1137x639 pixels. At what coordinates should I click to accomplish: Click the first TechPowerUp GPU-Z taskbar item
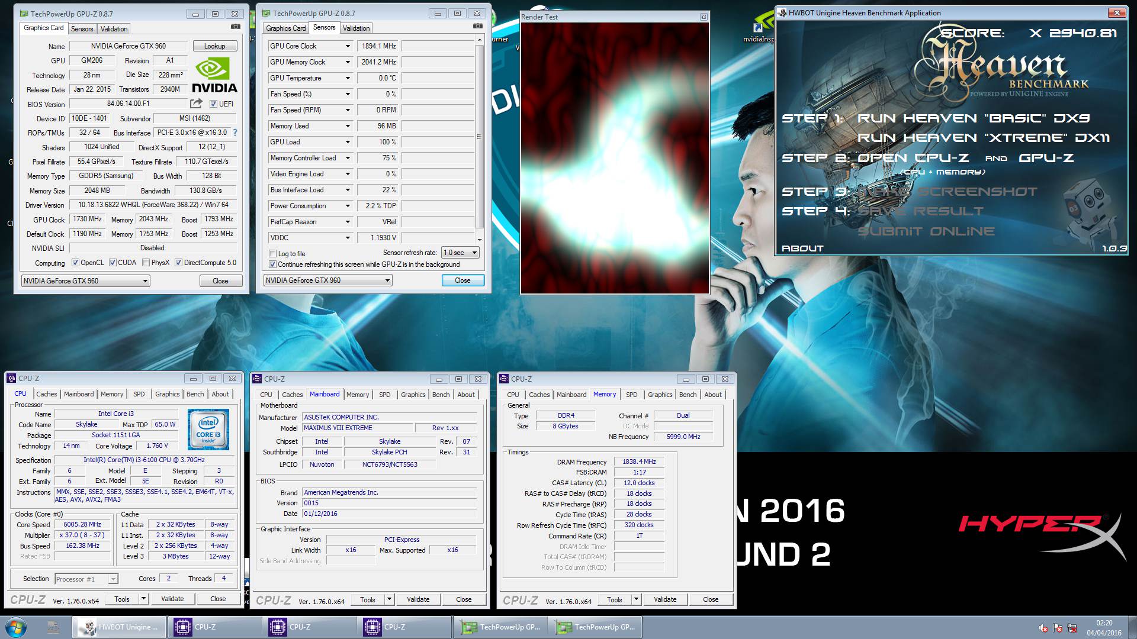pos(500,627)
